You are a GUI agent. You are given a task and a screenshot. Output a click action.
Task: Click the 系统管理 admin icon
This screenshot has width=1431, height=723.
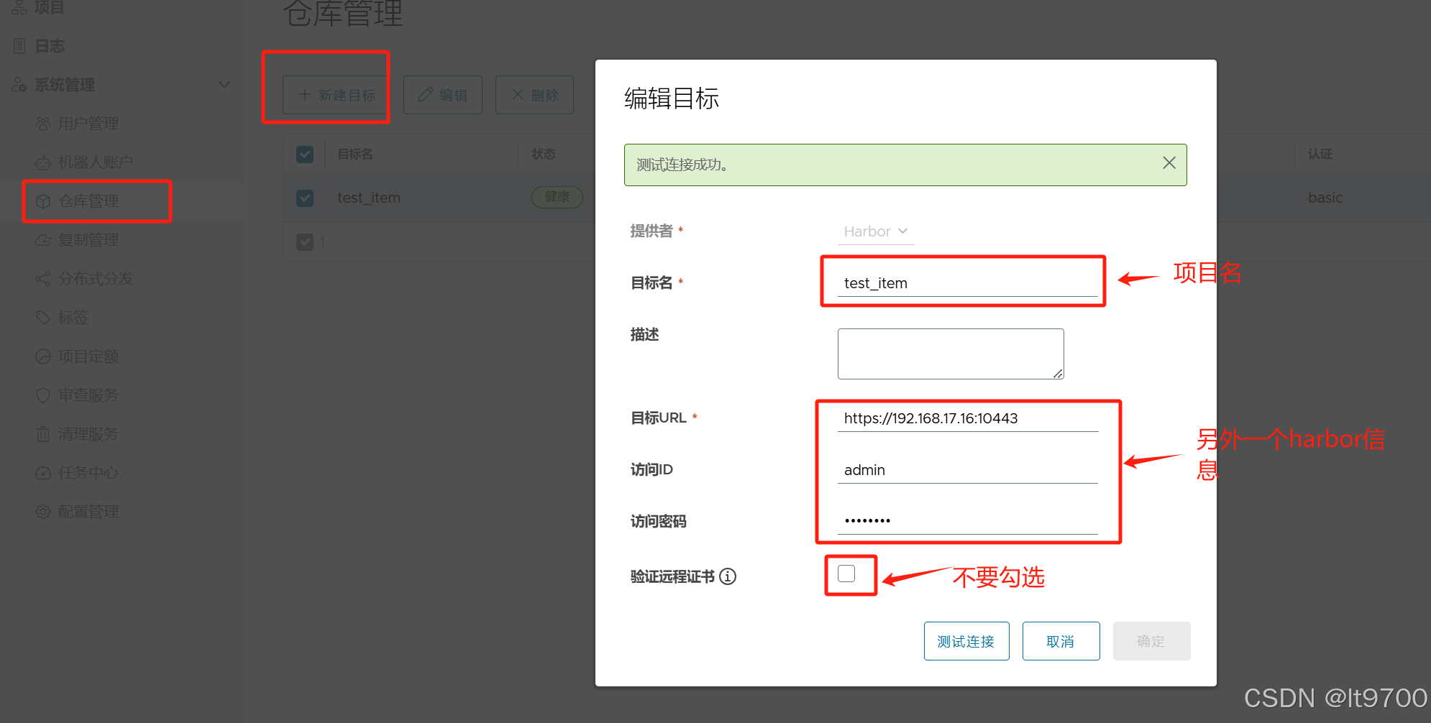pyautogui.click(x=19, y=85)
